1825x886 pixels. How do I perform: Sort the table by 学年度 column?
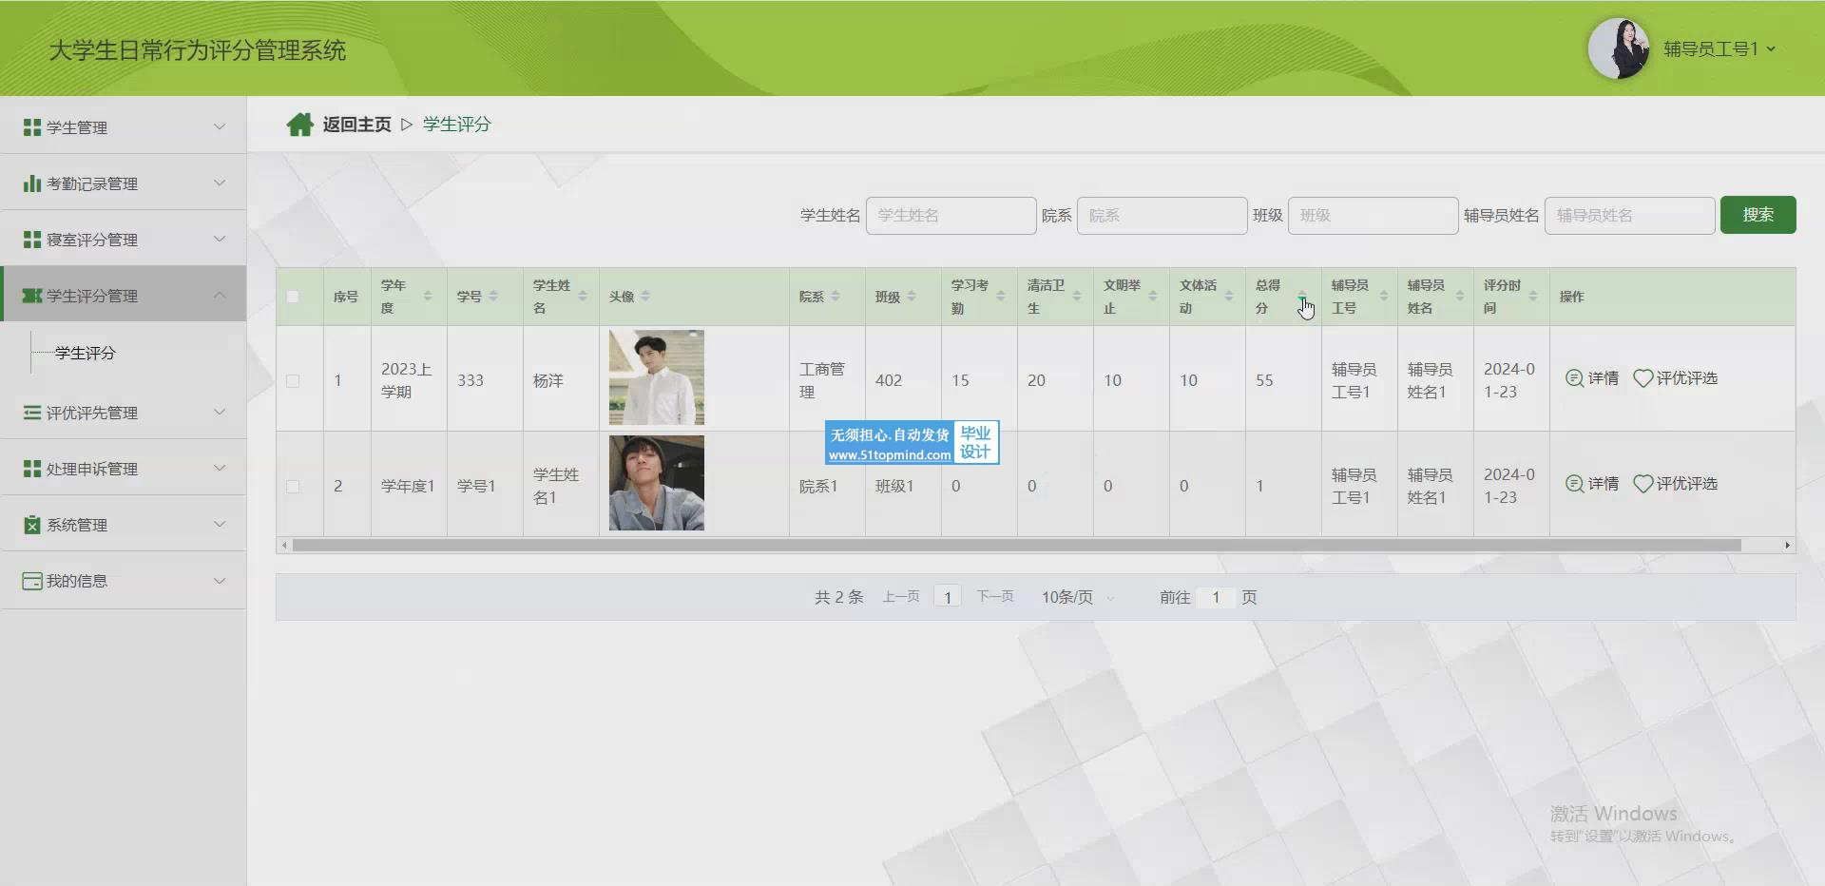(428, 297)
